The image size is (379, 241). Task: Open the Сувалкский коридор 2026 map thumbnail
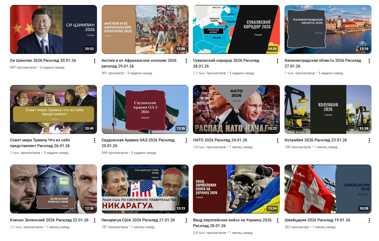coord(236,30)
